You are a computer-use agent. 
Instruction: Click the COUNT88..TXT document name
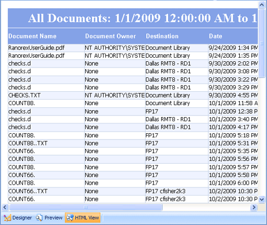(x=28, y=143)
